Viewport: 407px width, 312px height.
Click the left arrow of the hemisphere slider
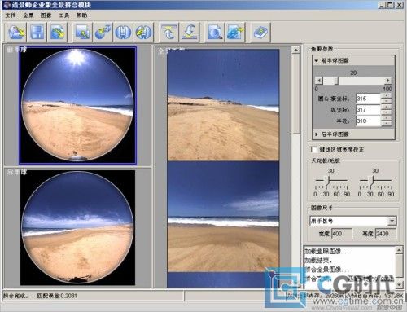pos(319,81)
